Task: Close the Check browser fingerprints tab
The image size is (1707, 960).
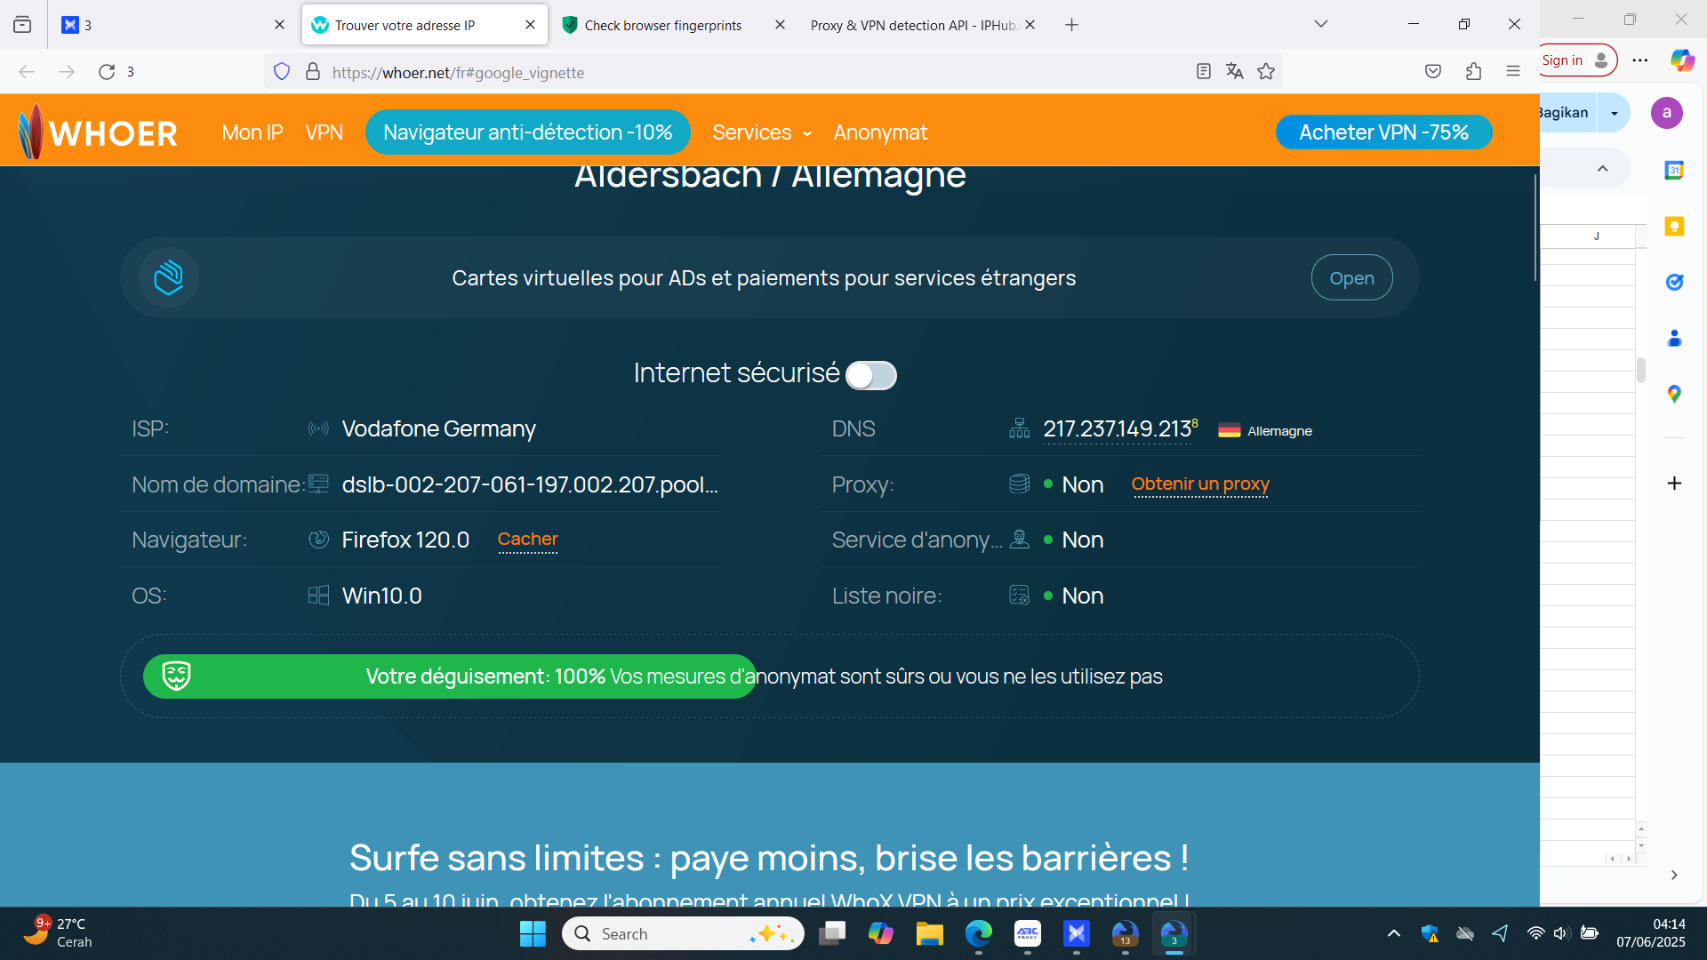Action: point(780,25)
